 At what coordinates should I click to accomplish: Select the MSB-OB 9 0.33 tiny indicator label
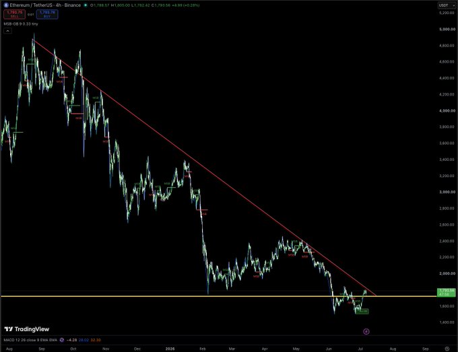(21, 24)
